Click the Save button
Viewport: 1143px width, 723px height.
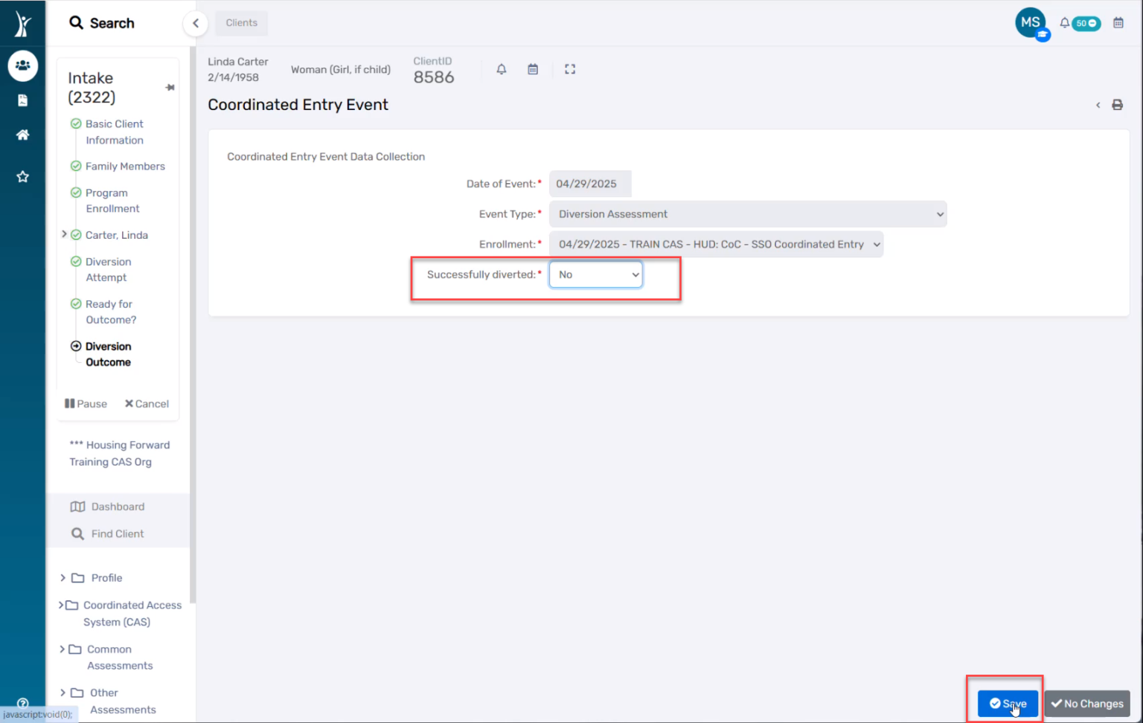point(1007,703)
